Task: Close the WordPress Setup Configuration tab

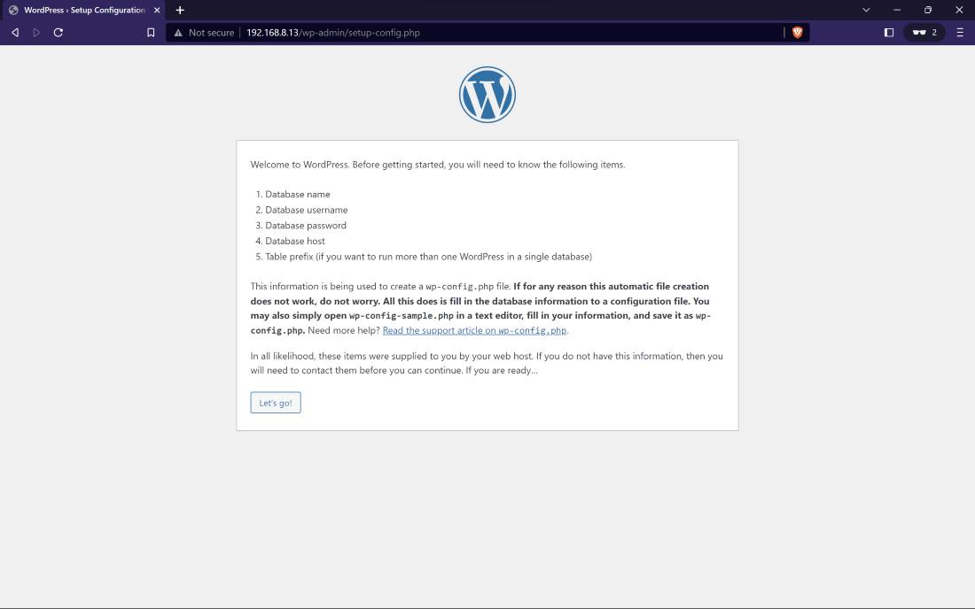Action: (157, 10)
